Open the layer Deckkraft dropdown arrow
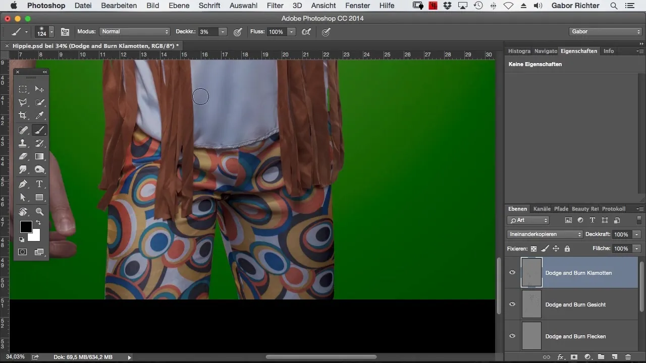 636,234
